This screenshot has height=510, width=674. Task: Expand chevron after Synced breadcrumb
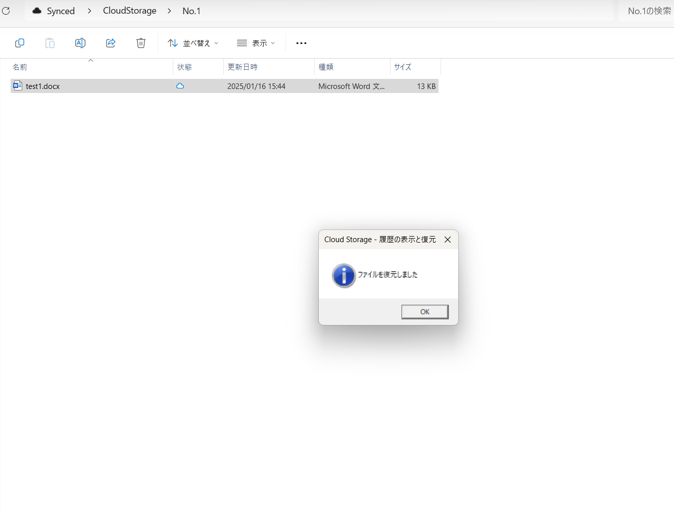tap(89, 11)
